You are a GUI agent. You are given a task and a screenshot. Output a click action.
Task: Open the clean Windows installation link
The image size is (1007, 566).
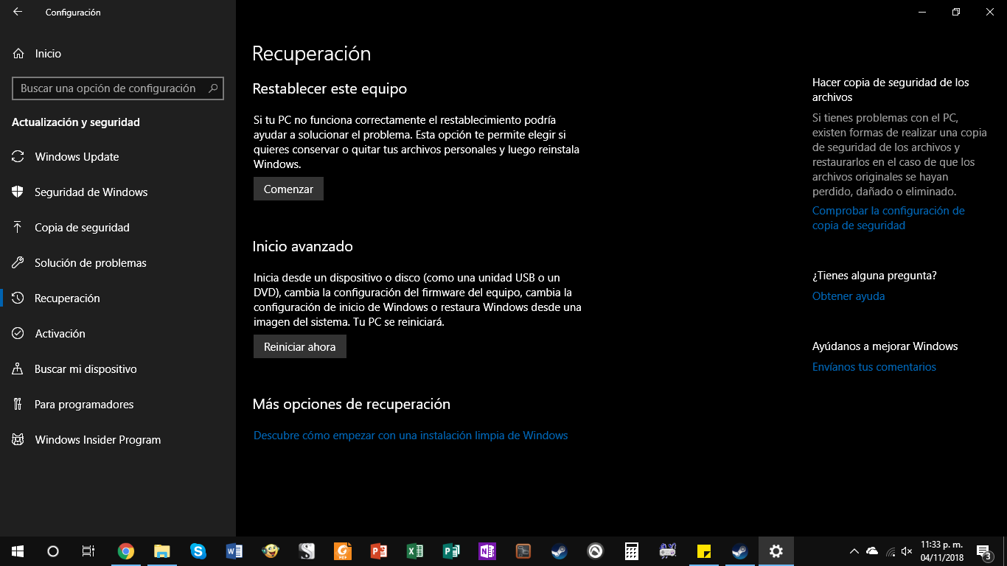tap(411, 436)
